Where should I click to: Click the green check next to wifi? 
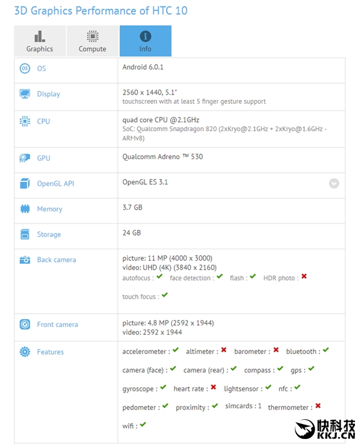[143, 425]
